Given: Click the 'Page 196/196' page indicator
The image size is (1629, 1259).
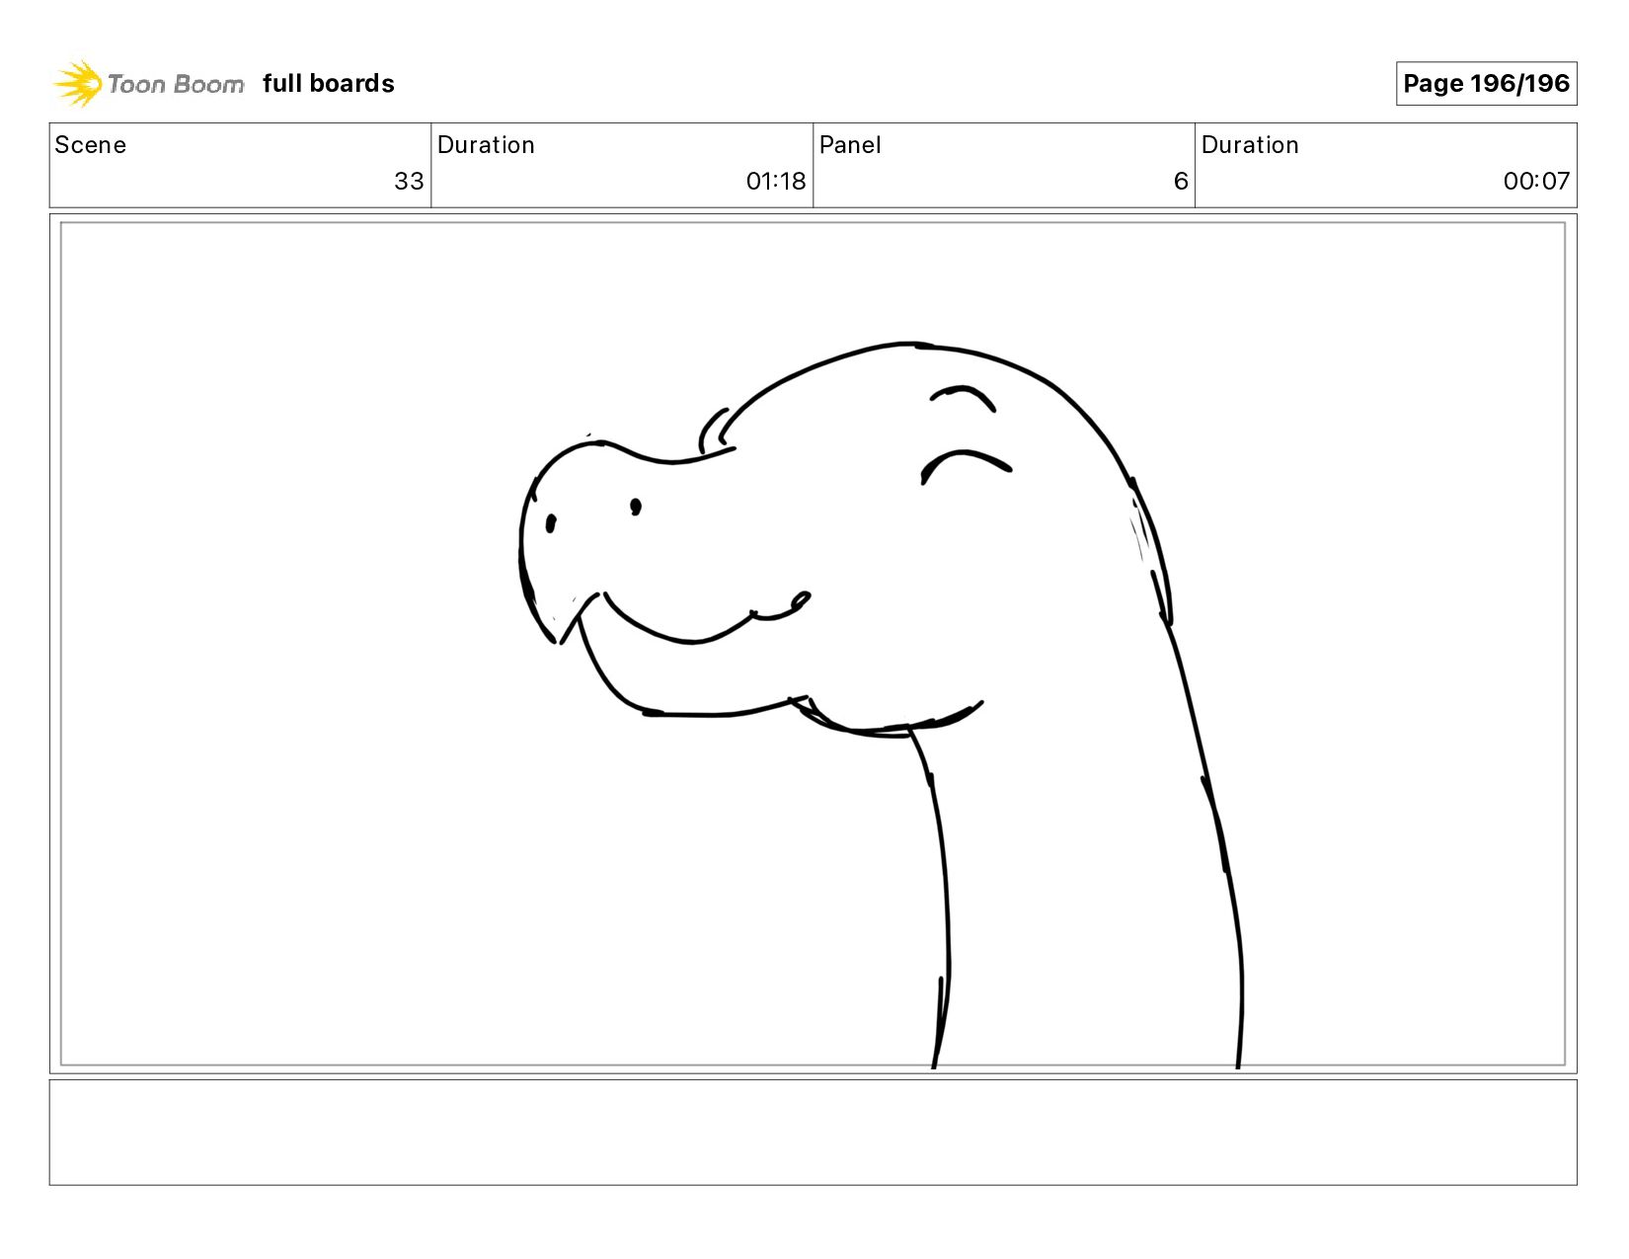Looking at the screenshot, I should click(1486, 84).
